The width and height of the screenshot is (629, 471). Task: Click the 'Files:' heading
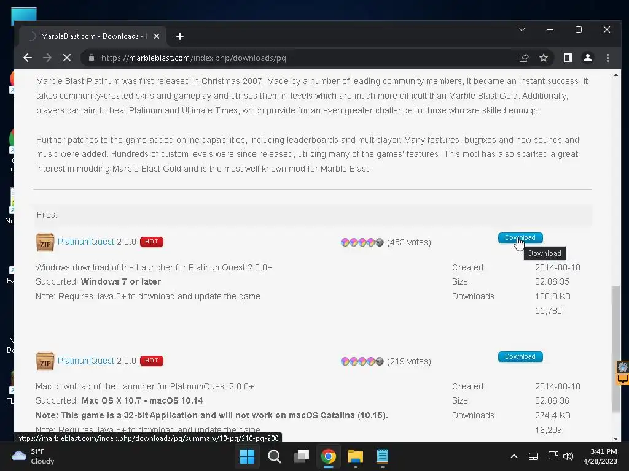[47, 215]
